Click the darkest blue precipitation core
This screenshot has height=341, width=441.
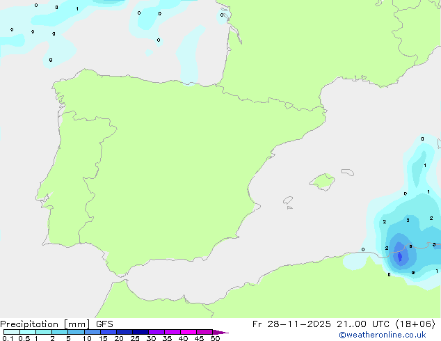click(400, 256)
